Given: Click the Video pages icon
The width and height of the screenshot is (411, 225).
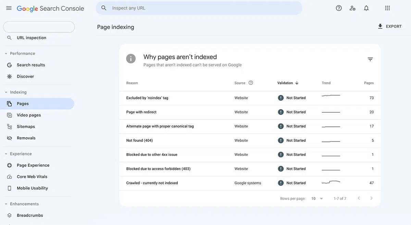Looking at the screenshot, I should [x=10, y=115].
